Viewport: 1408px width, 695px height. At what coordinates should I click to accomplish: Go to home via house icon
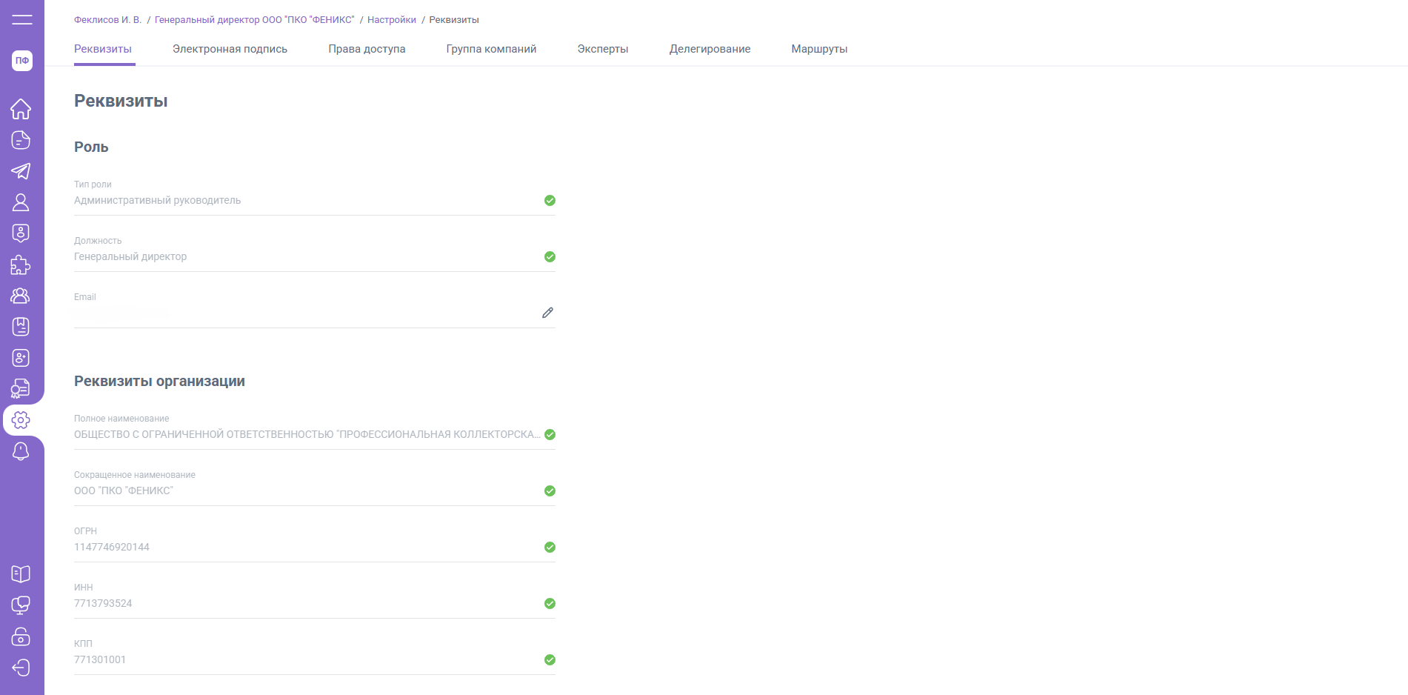point(21,109)
